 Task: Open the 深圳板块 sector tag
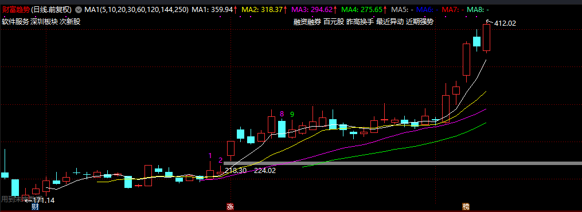pyautogui.click(x=44, y=22)
